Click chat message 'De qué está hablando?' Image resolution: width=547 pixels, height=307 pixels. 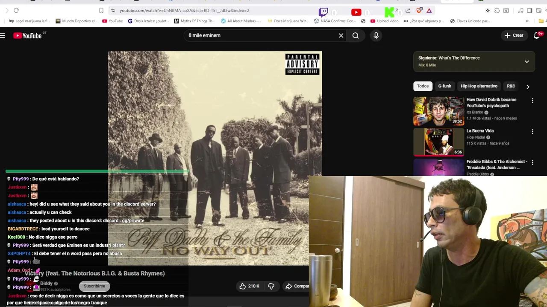(56, 179)
